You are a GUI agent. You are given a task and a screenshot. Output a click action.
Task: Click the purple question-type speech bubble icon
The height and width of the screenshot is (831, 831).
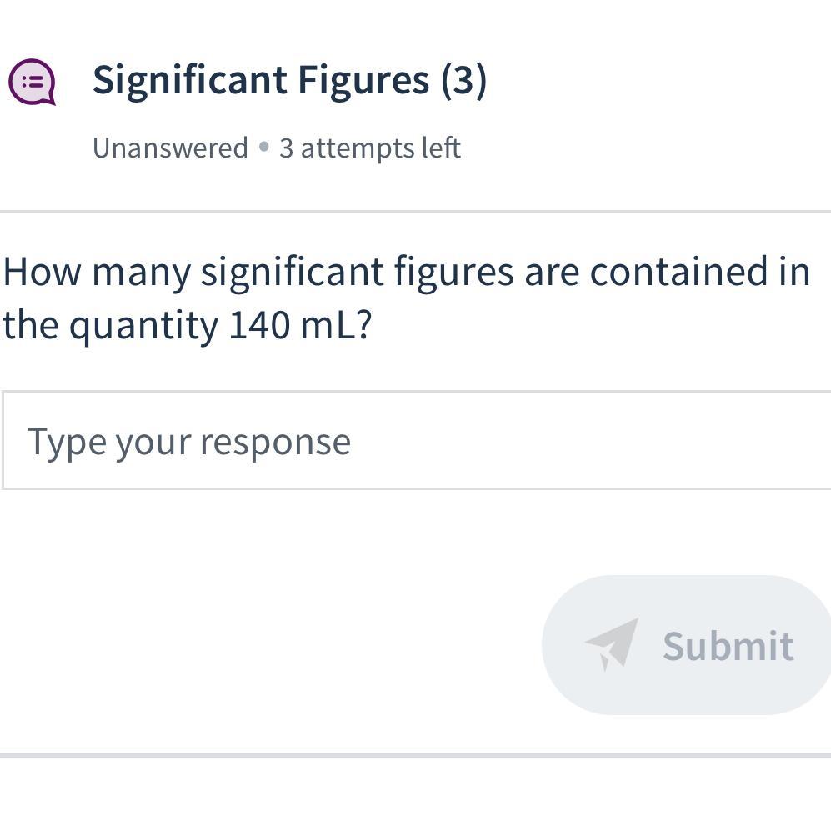[x=32, y=82]
